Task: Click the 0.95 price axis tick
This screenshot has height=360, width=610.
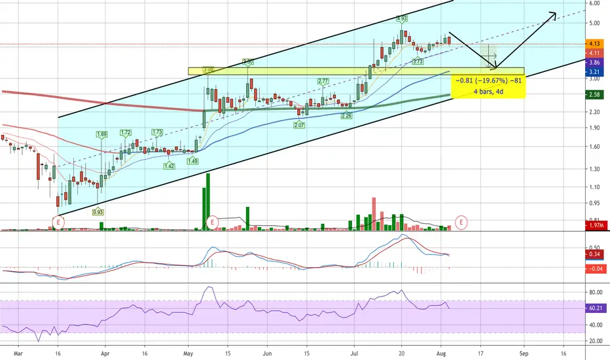Action: coord(594,203)
